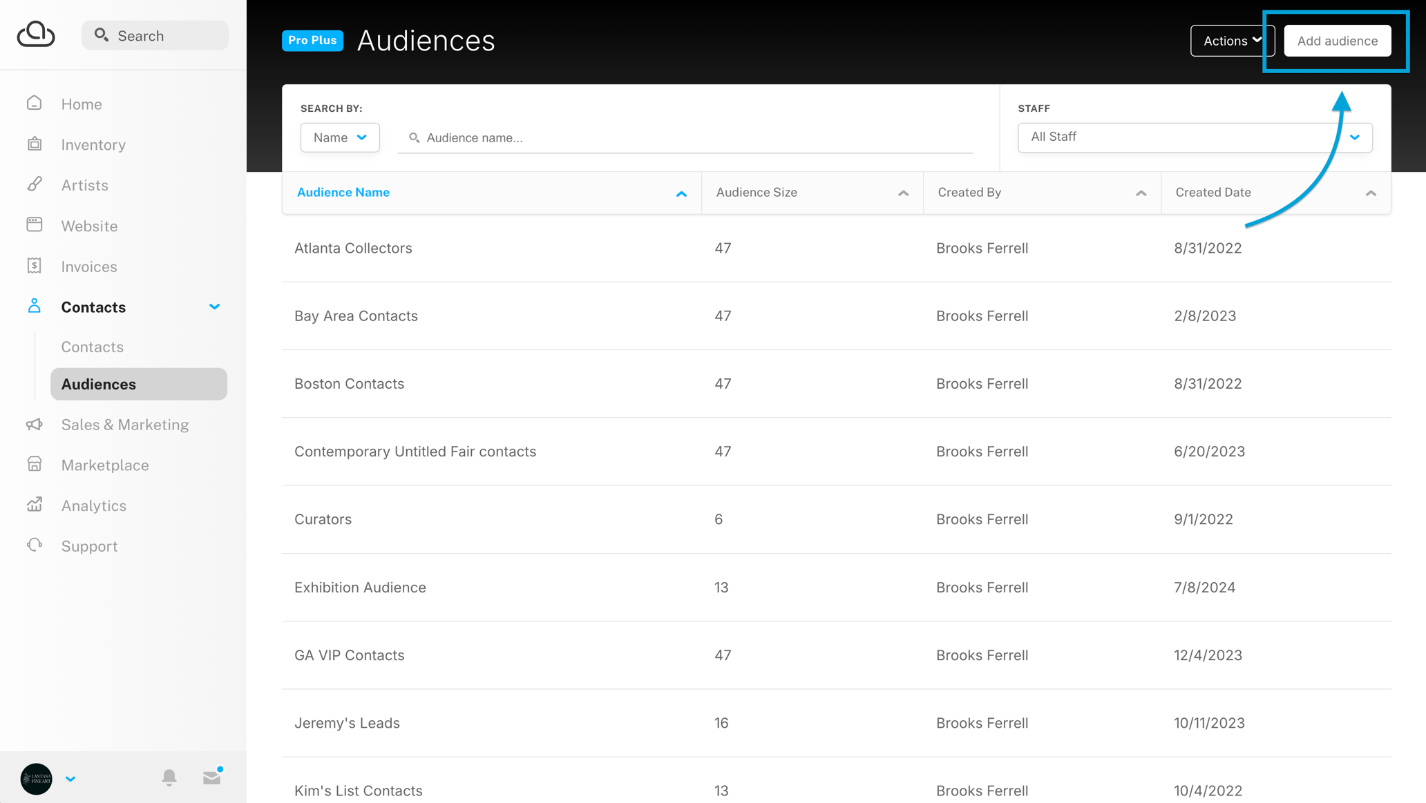Image resolution: width=1426 pixels, height=803 pixels.
Task: Select the Inventory icon in sidebar
Action: point(35,144)
